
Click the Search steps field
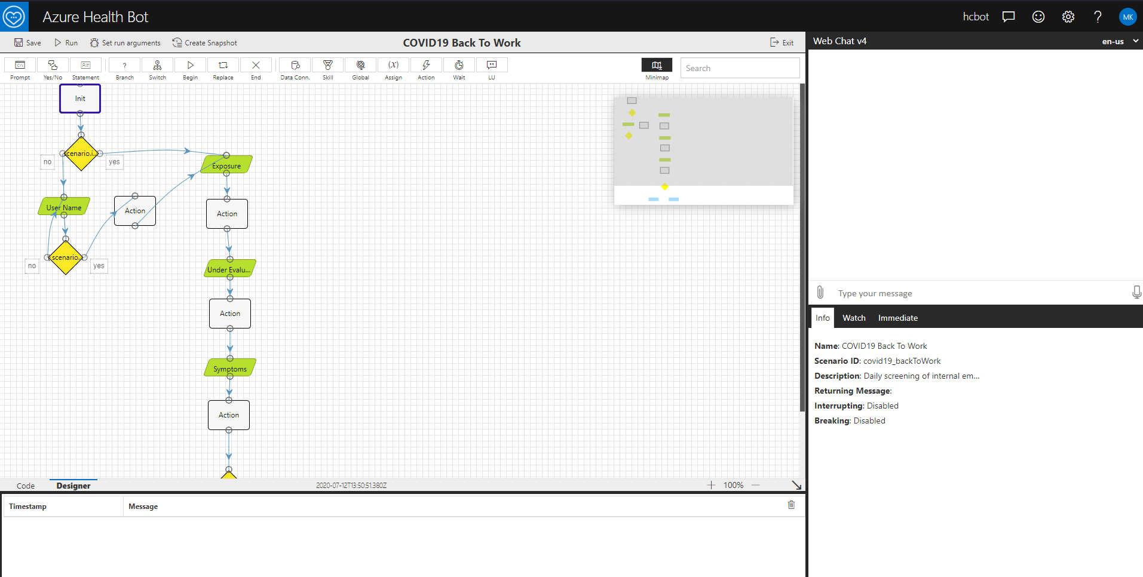(x=740, y=68)
